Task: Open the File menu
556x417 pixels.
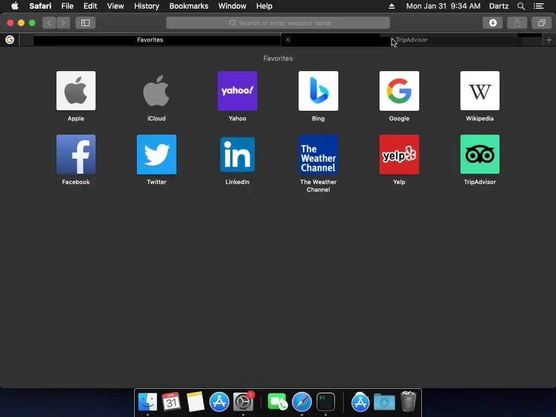Action: tap(67, 6)
